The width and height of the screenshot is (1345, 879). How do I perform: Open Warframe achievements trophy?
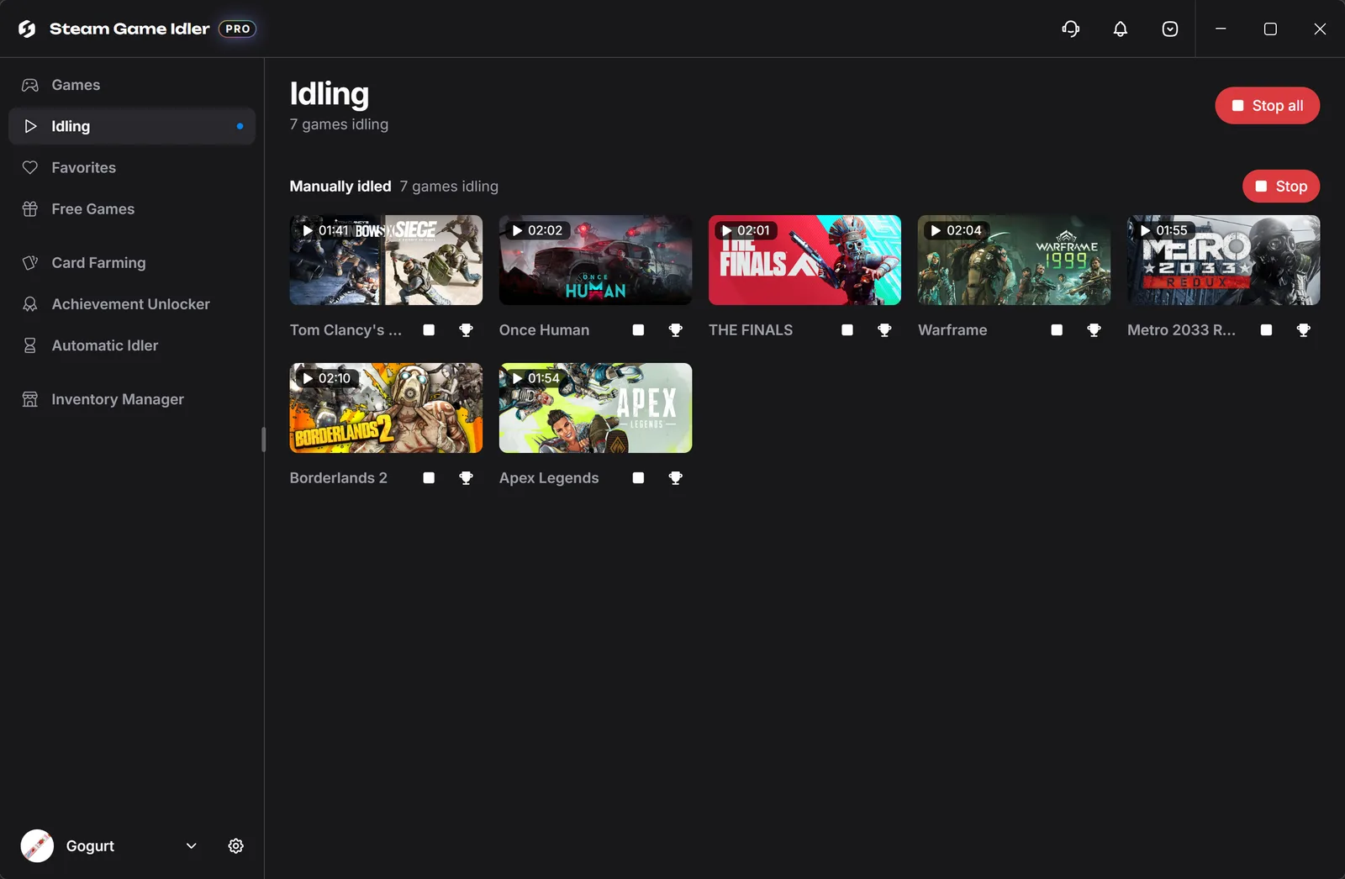(x=1094, y=330)
